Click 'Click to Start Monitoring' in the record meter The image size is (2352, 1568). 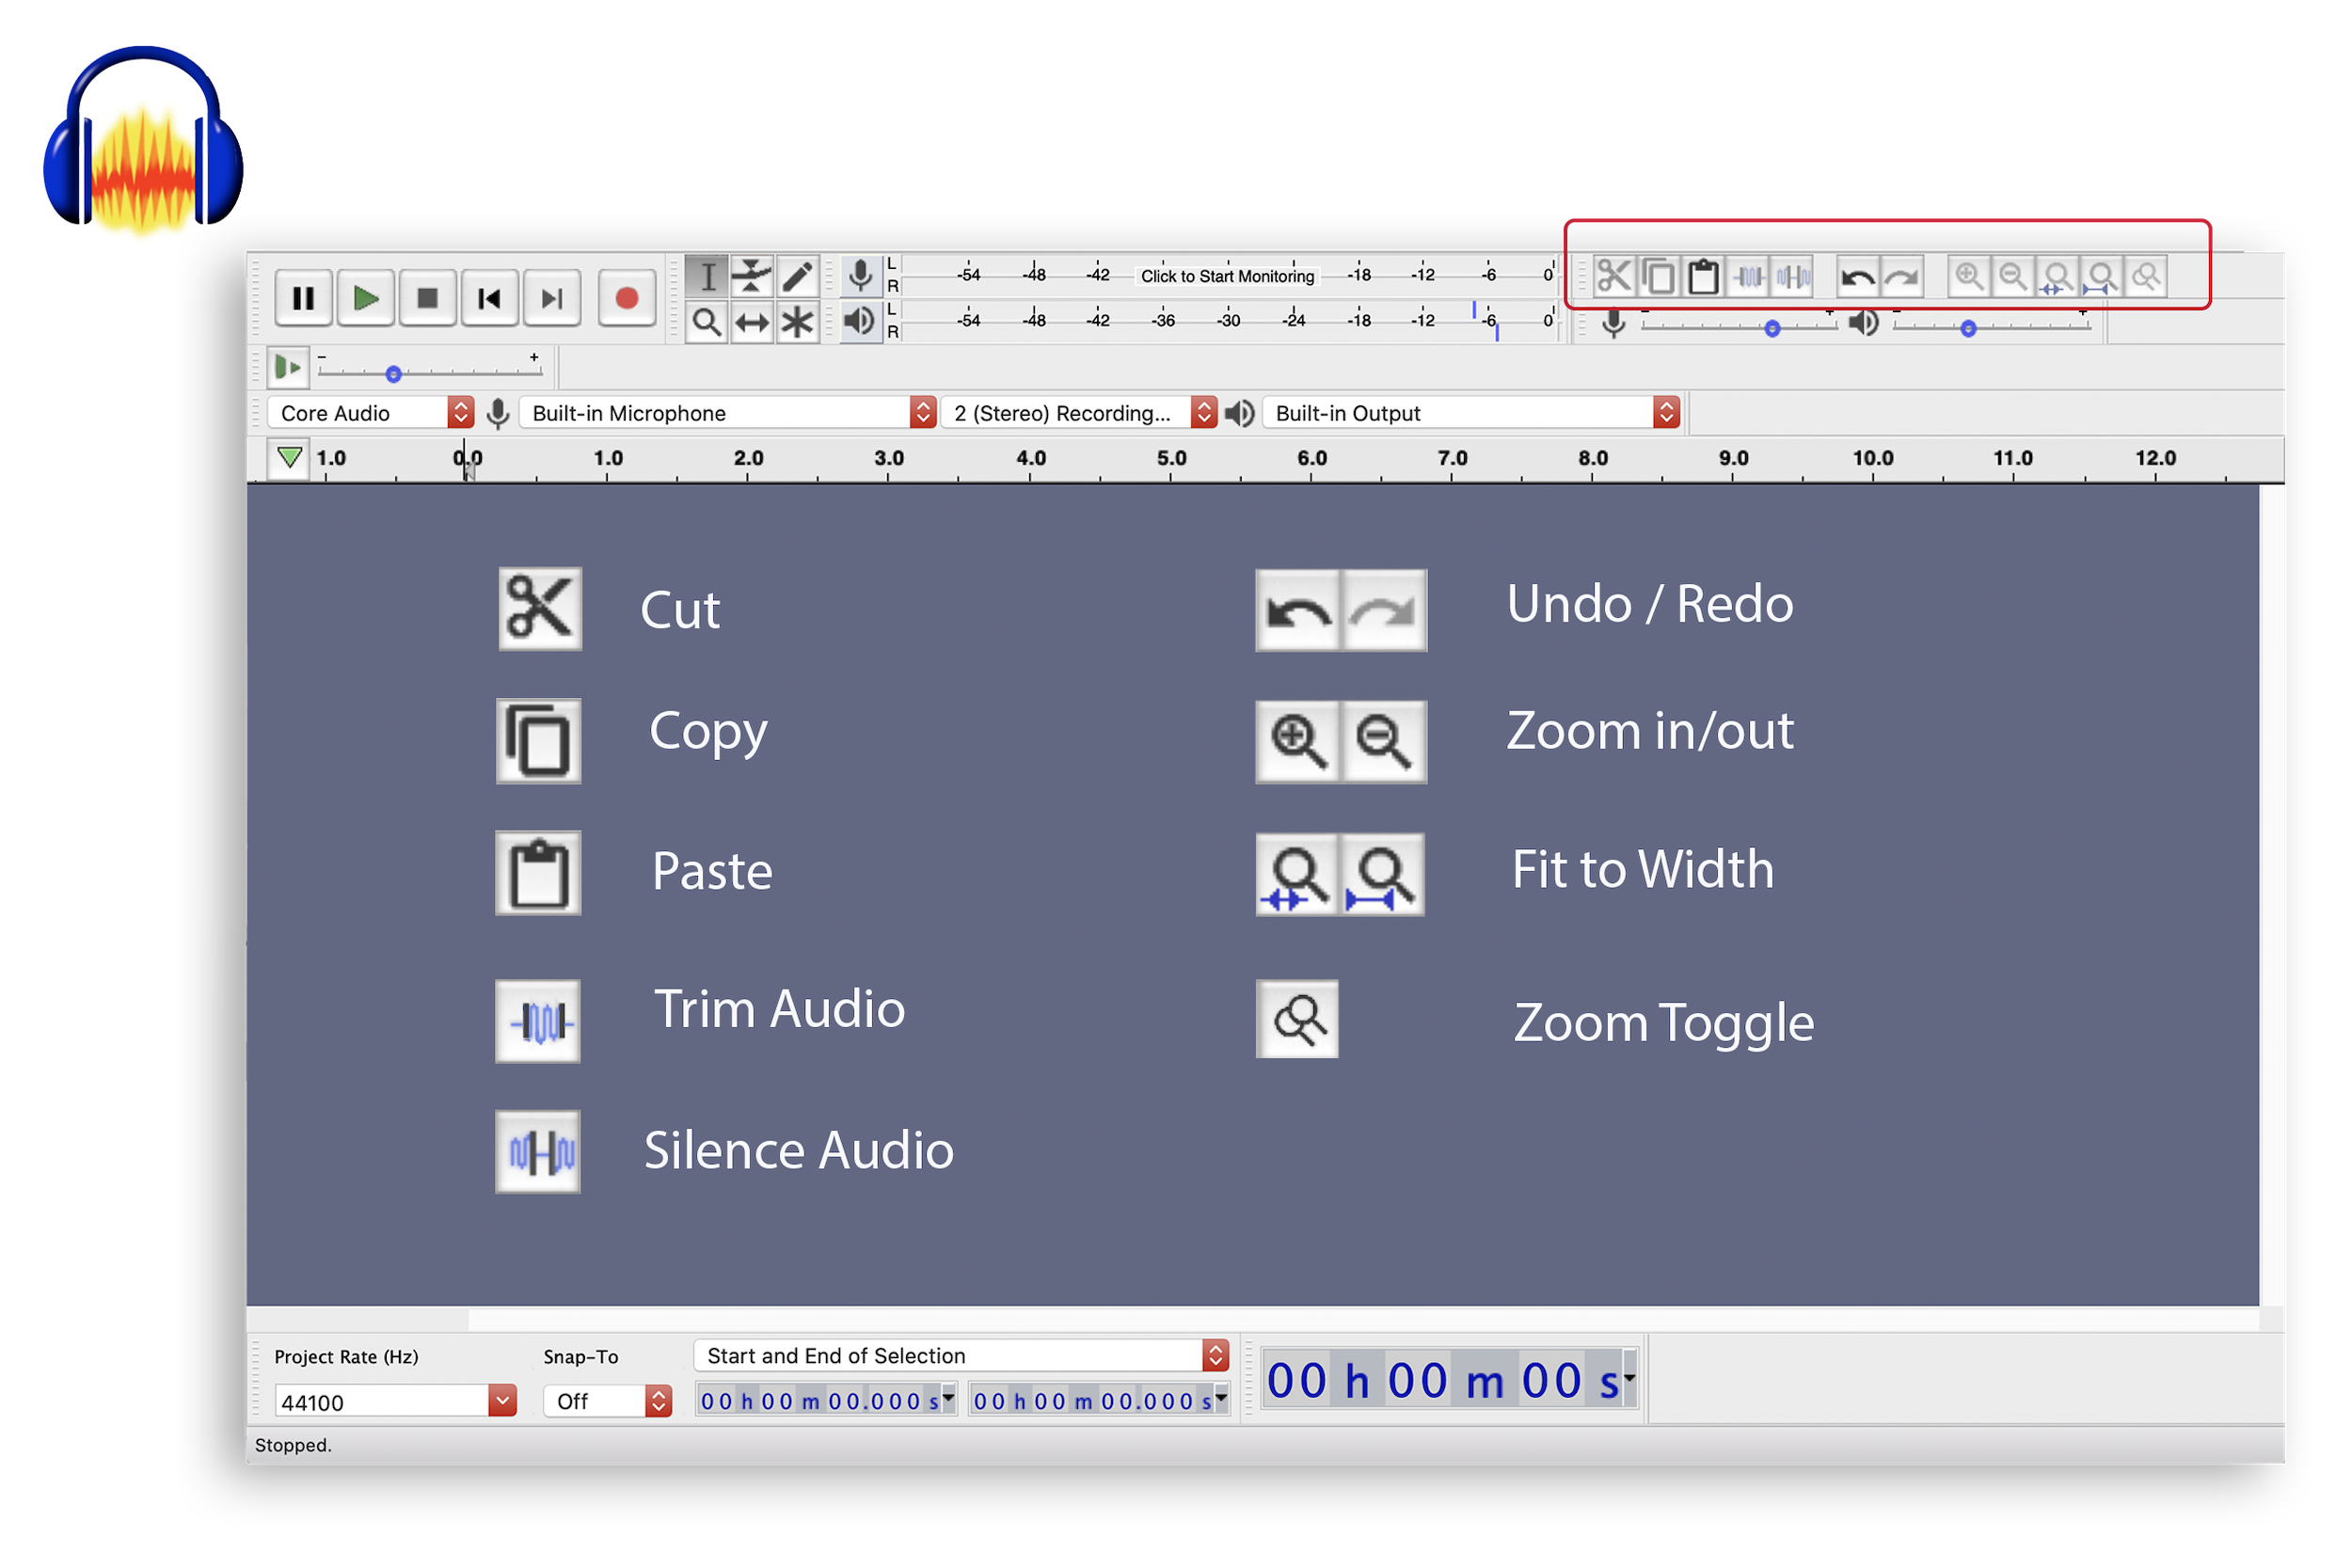pos(1228,276)
